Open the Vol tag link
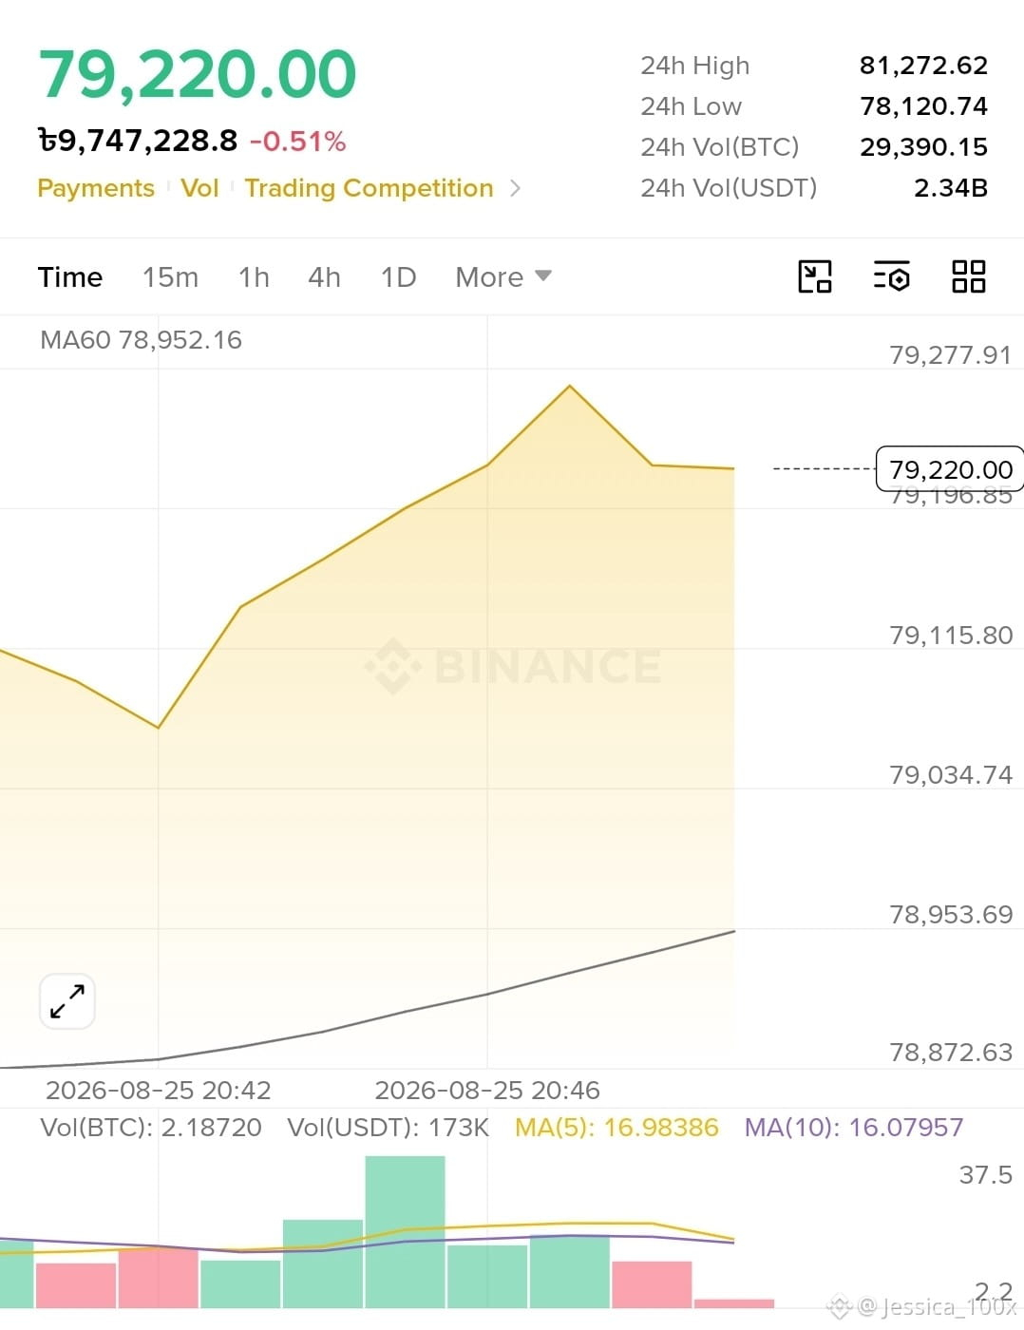 coord(199,188)
